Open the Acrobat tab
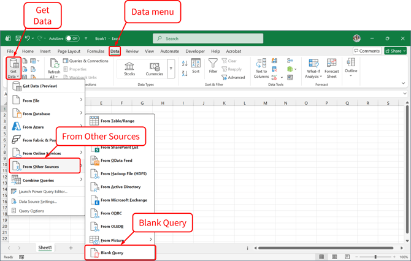Screen dimensions: 411x261 (234, 51)
